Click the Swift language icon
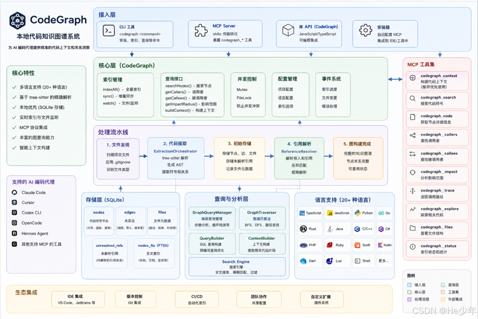The width and height of the screenshot is (478, 319). (x=357, y=245)
